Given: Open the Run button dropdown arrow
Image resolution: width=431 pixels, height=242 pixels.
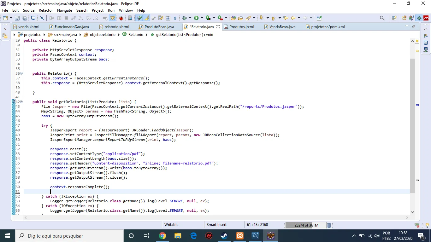Looking at the screenshot, I should tap(202, 18).
